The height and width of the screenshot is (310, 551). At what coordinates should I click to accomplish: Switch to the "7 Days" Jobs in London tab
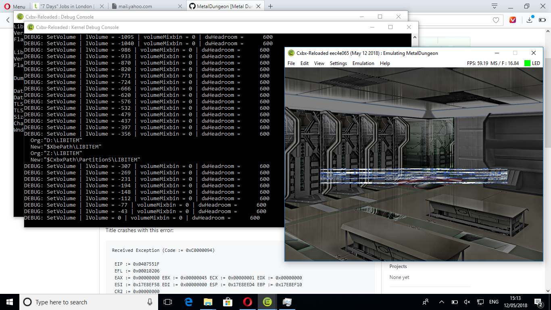click(67, 6)
